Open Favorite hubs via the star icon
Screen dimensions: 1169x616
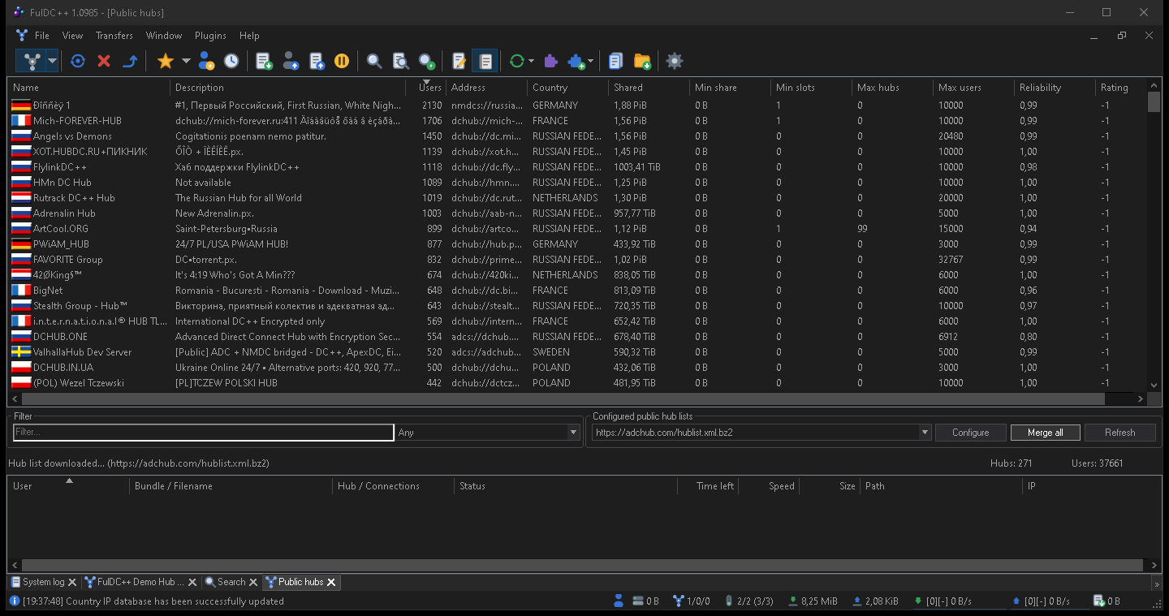(x=165, y=61)
